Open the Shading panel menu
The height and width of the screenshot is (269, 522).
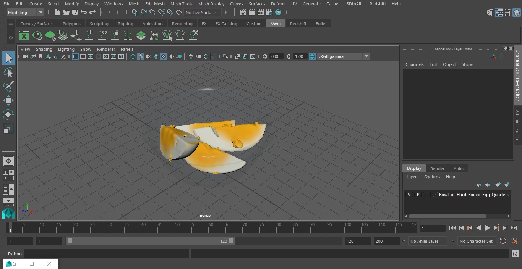(x=44, y=49)
